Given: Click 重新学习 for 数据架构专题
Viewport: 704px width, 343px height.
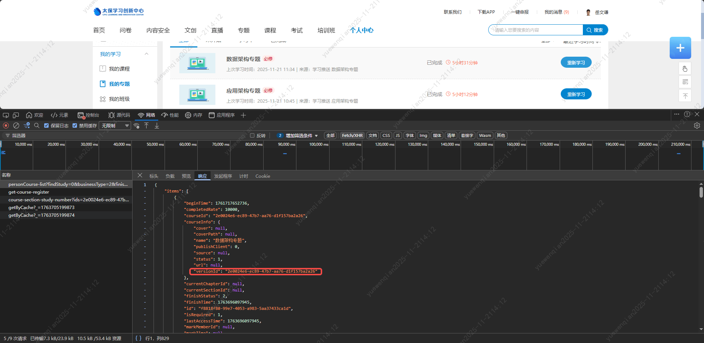Looking at the screenshot, I should (x=576, y=63).
